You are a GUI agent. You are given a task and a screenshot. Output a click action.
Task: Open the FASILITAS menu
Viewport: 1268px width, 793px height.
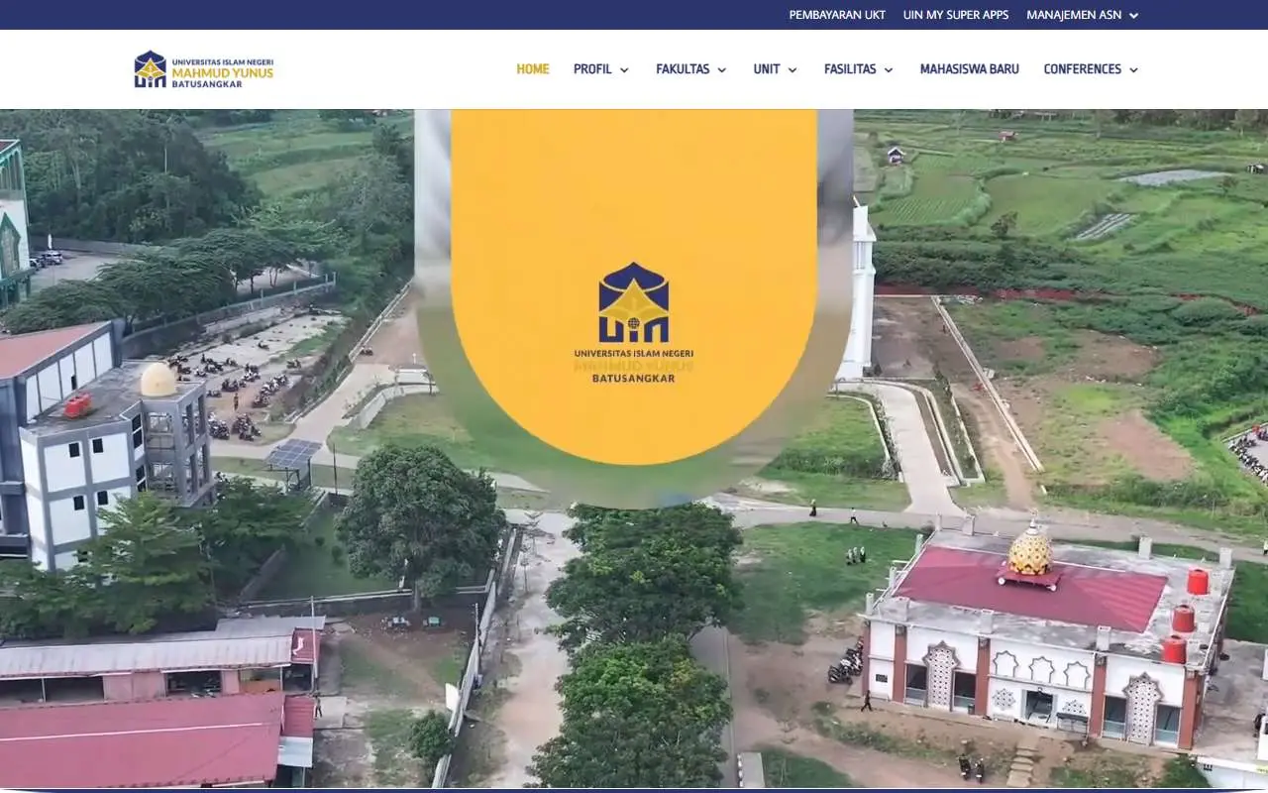[850, 69]
